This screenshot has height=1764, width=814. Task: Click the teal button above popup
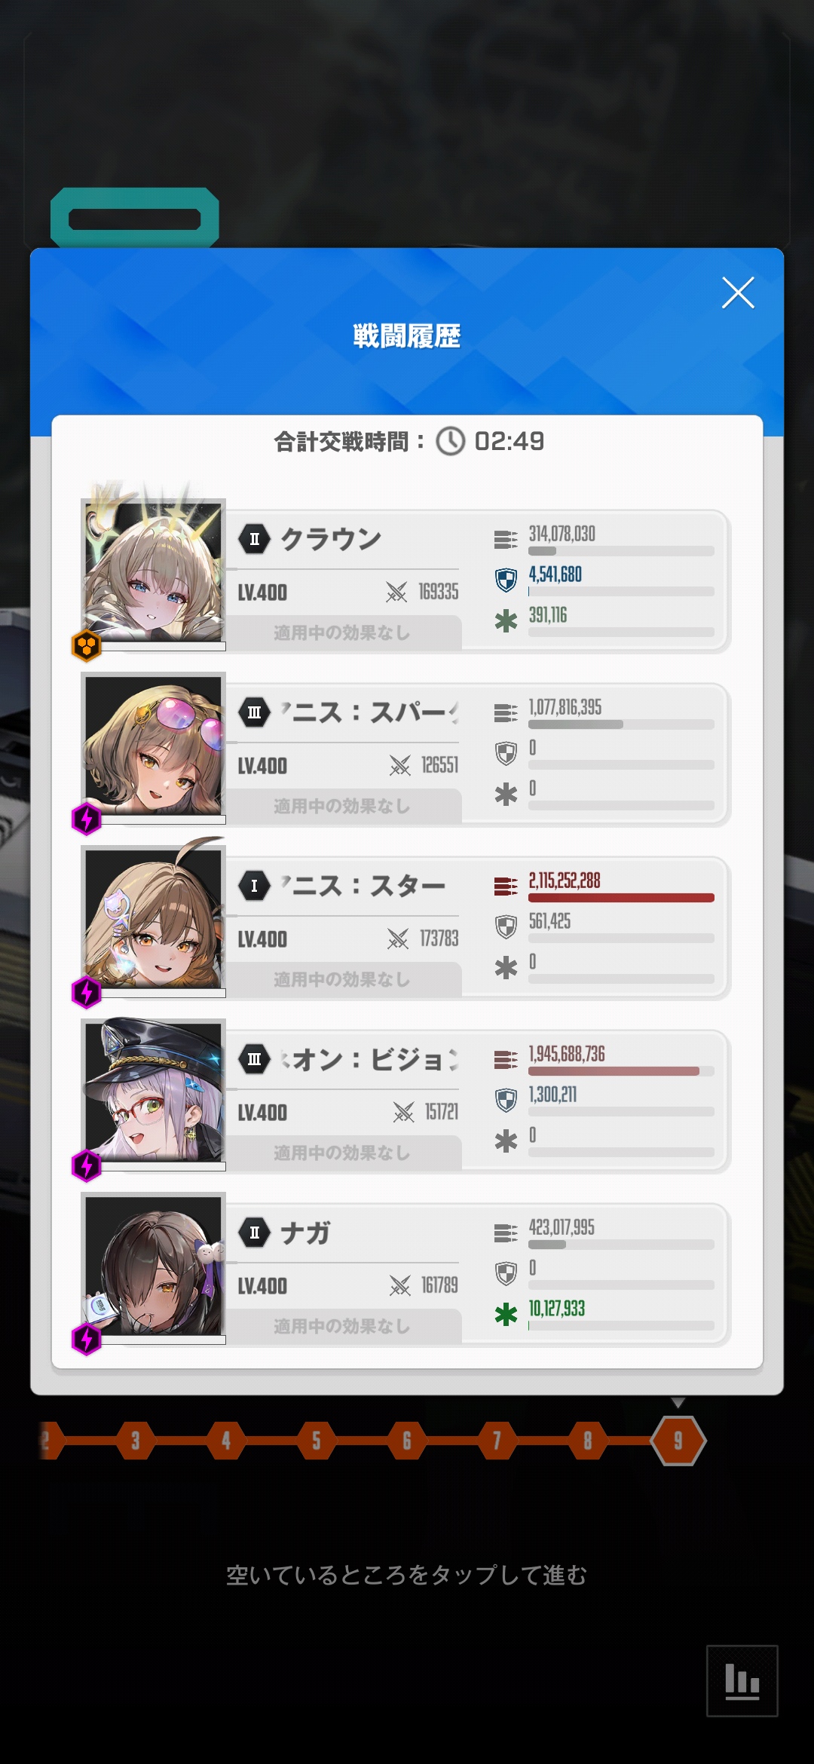coord(135,219)
